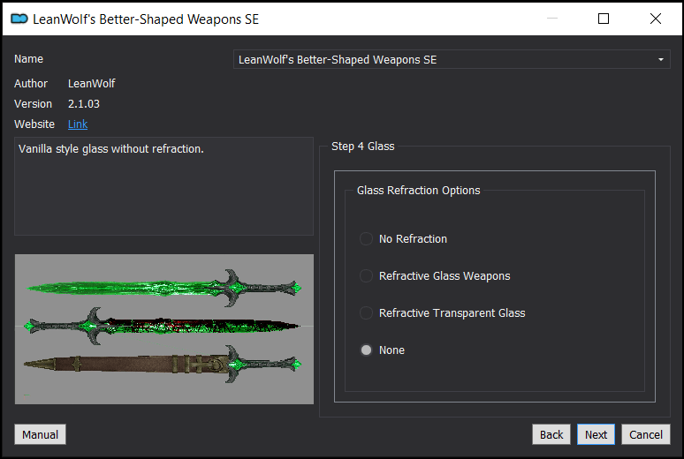Click the Author label
Image resolution: width=684 pixels, height=459 pixels.
tap(31, 83)
